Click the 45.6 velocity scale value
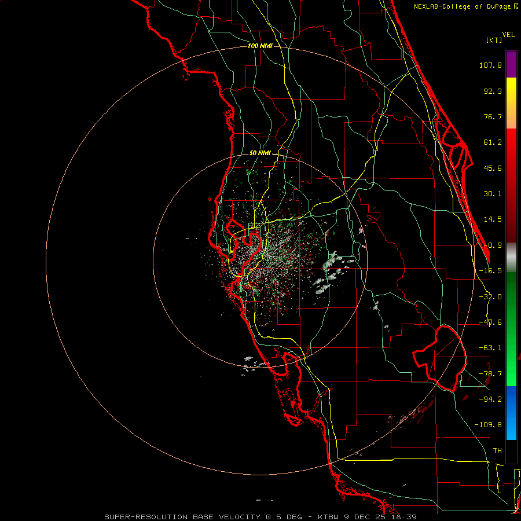Image resolution: width=521 pixels, height=521 pixels. [x=493, y=168]
